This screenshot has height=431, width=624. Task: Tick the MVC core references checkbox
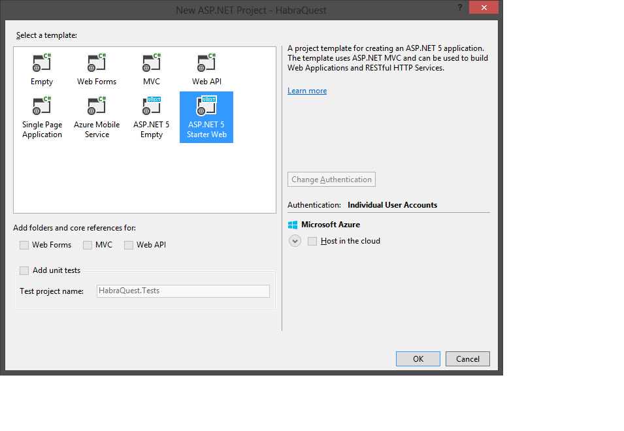88,245
